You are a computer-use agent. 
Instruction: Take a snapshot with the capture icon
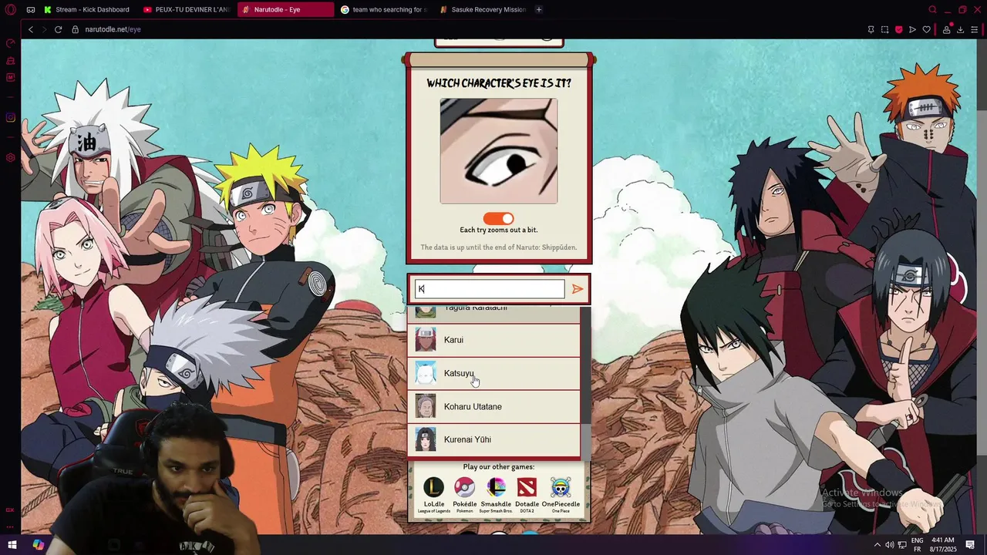(x=884, y=29)
